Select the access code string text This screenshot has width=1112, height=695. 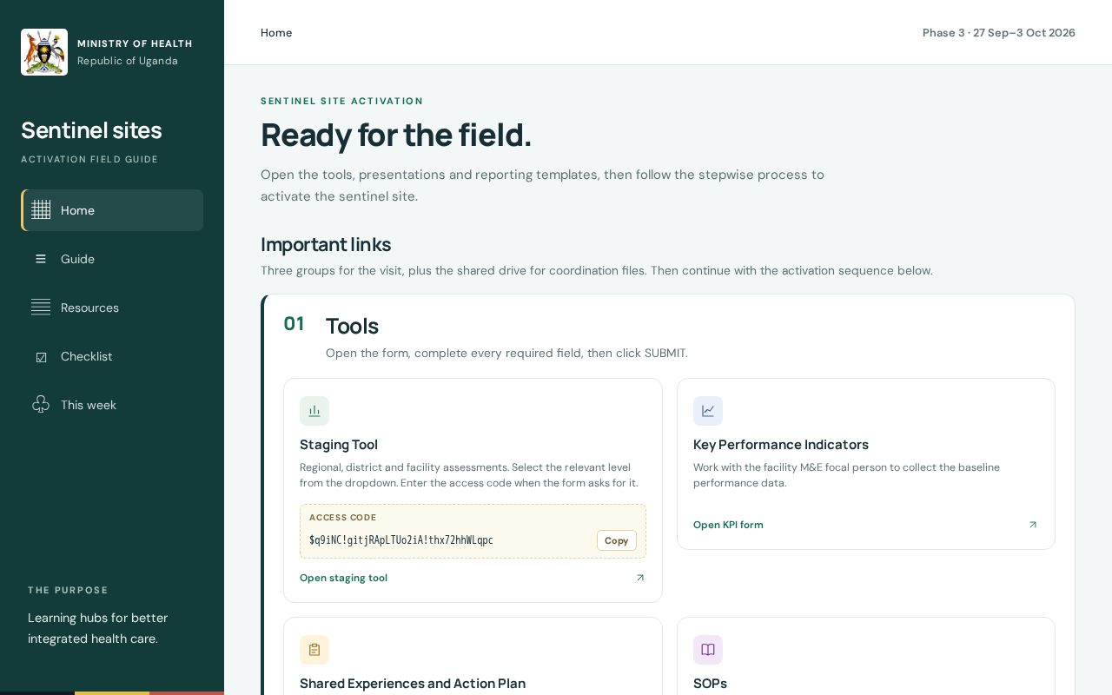tap(401, 540)
